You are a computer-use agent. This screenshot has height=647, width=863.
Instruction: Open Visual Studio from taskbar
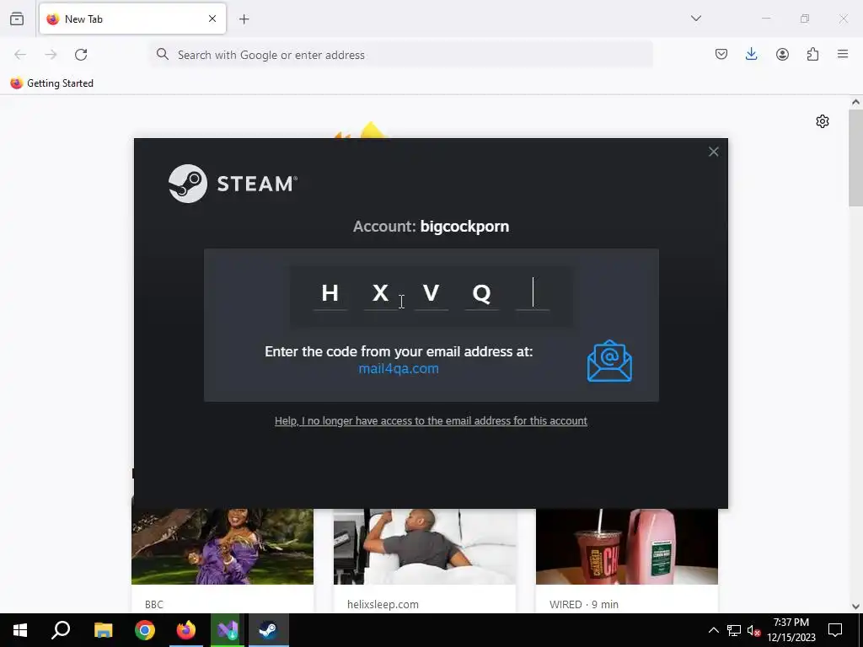coord(228,630)
